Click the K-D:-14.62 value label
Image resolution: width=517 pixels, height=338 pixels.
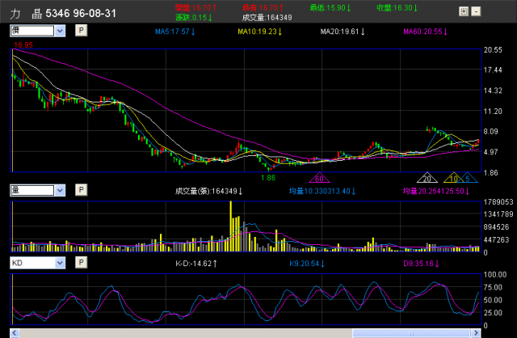[x=196, y=264]
